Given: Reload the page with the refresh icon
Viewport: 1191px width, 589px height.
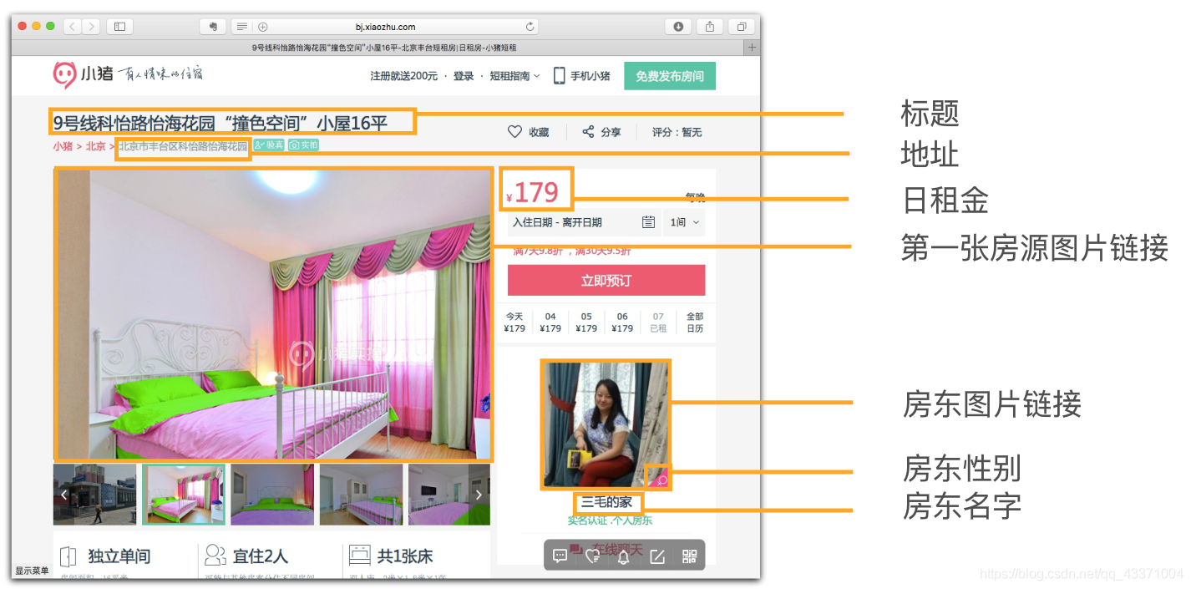Looking at the screenshot, I should tap(530, 27).
